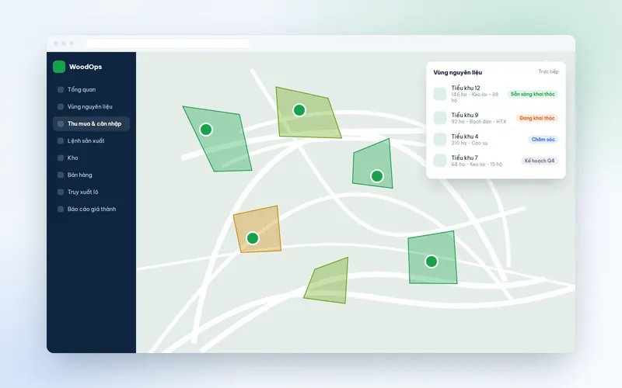Image resolution: width=622 pixels, height=388 pixels.
Task: Click the Đang khai thác status badge
Action: click(536, 118)
